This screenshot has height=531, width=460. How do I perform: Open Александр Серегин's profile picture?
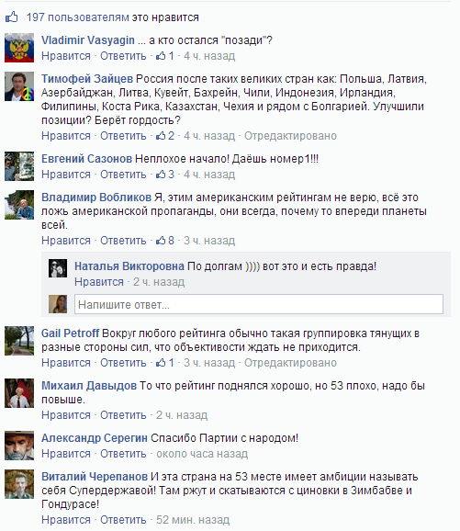point(19,446)
